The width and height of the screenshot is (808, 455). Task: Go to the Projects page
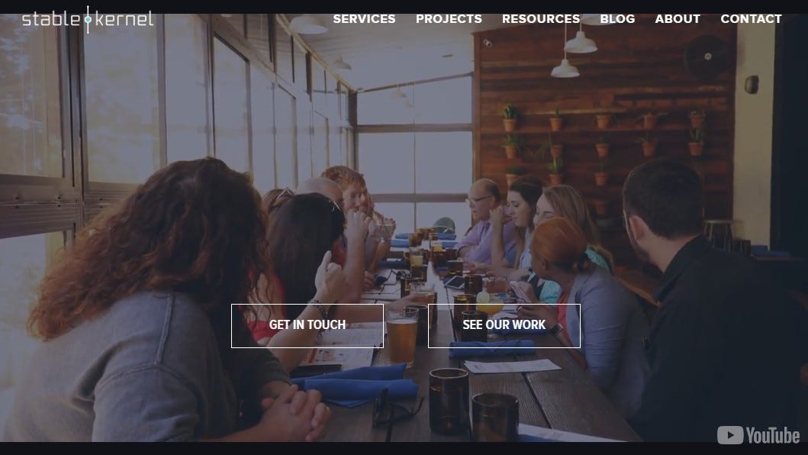[x=449, y=19]
